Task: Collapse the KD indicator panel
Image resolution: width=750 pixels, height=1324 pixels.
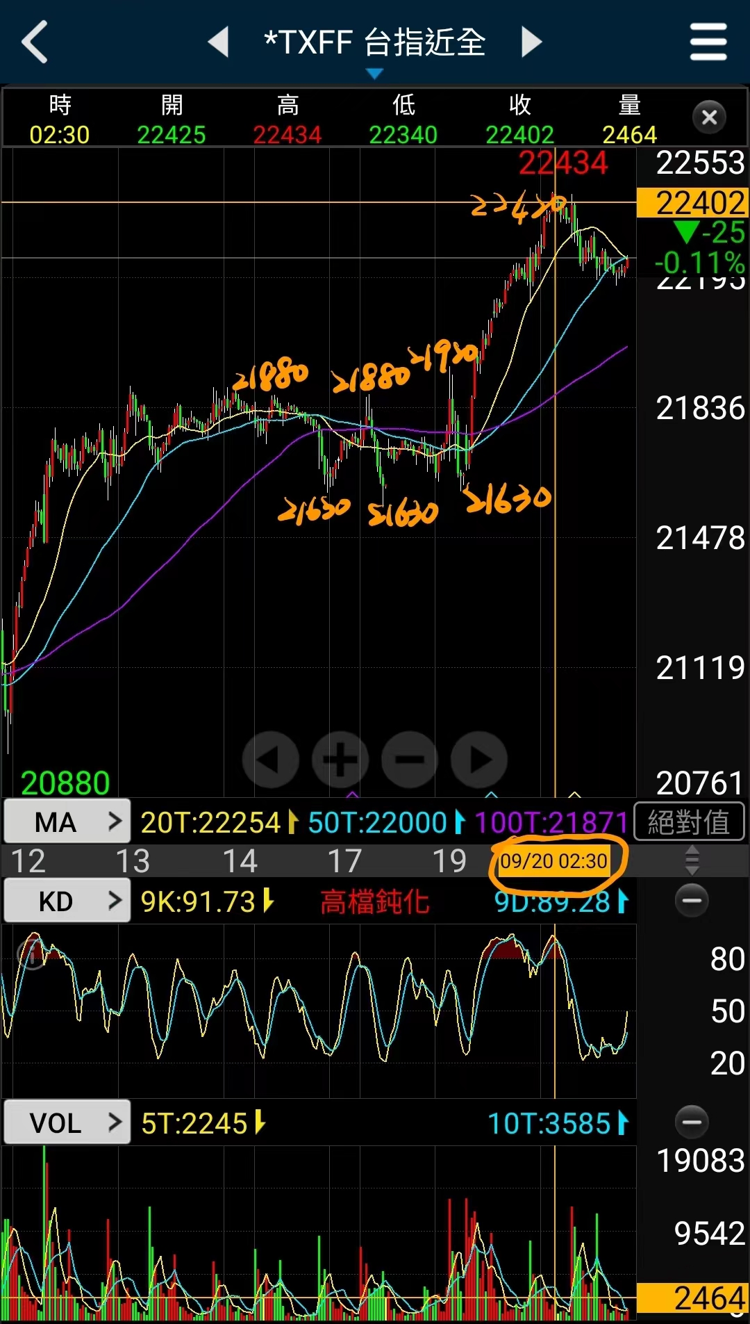Action: (x=692, y=901)
